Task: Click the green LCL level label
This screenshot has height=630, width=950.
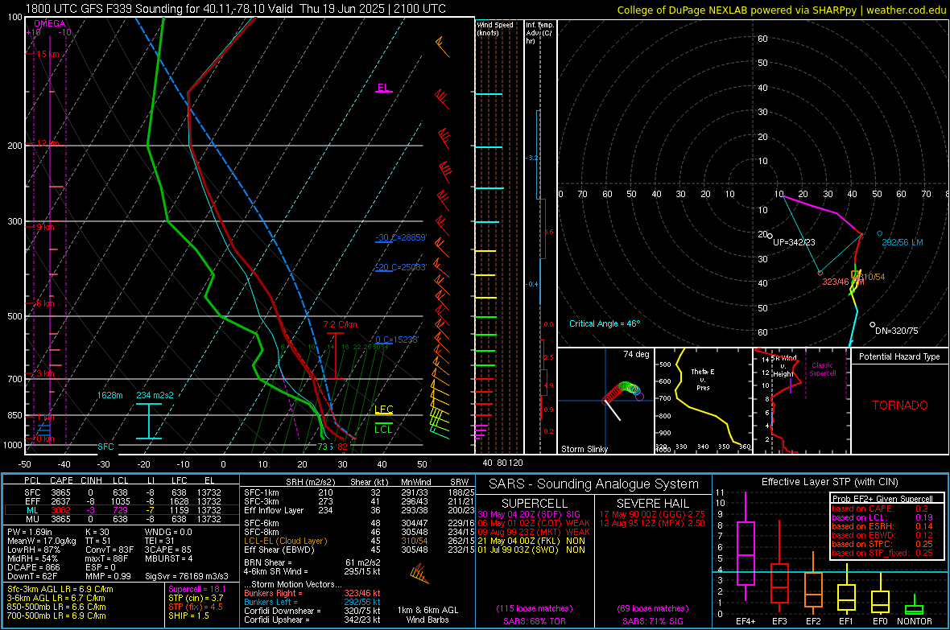Action: tap(383, 430)
